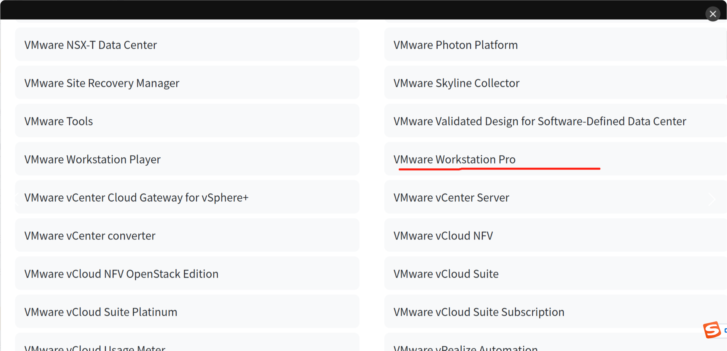Open VMware Photon Platform
727x351 pixels.
point(455,45)
